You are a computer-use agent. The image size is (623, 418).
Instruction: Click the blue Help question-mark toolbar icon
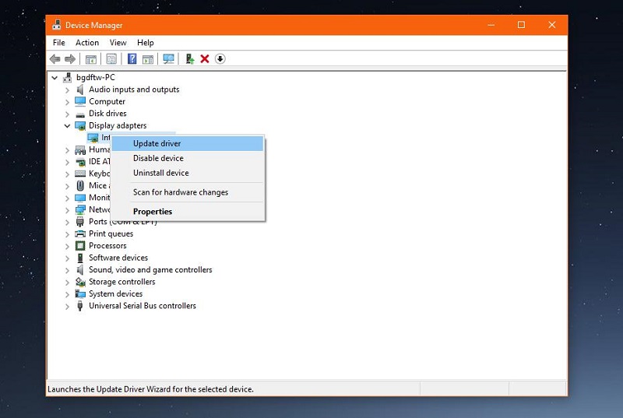click(x=132, y=59)
